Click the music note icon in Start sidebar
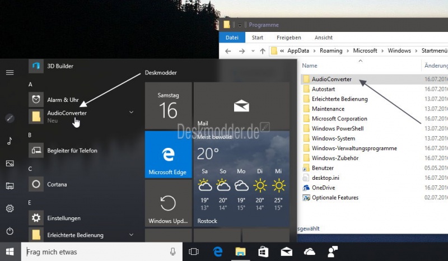This screenshot has height=261, width=448. pyautogui.click(x=10, y=141)
